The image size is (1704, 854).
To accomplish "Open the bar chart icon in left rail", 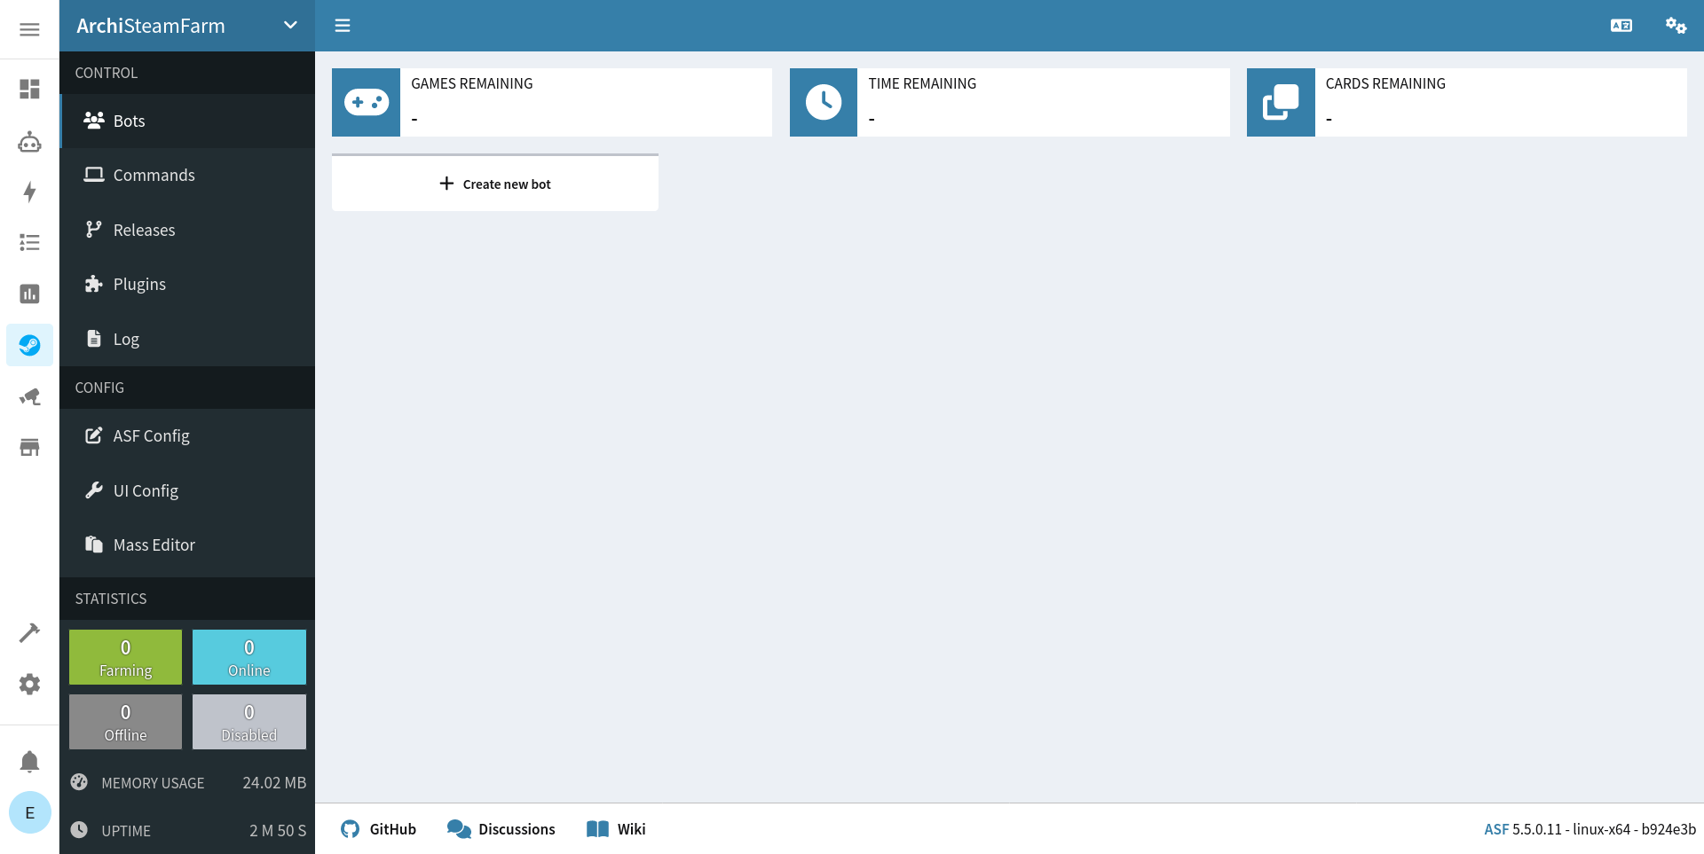I will click(x=29, y=294).
